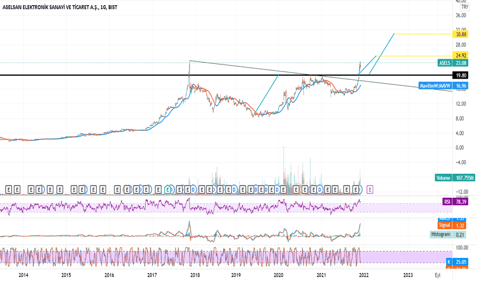Screen dimensions: 477x281
Task: Select the yellow horizontal line at 24.92
Action: tap(415, 56)
